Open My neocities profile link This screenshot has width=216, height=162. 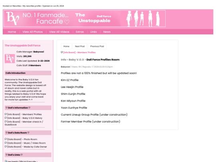[32, 6]
